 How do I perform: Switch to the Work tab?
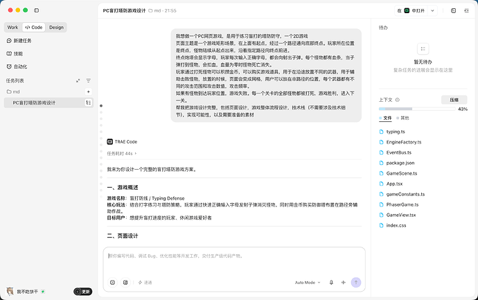(x=12, y=28)
